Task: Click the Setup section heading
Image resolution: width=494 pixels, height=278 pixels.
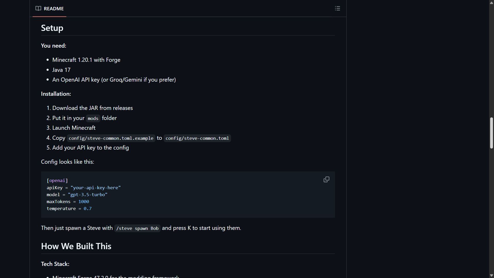Action: point(52,28)
